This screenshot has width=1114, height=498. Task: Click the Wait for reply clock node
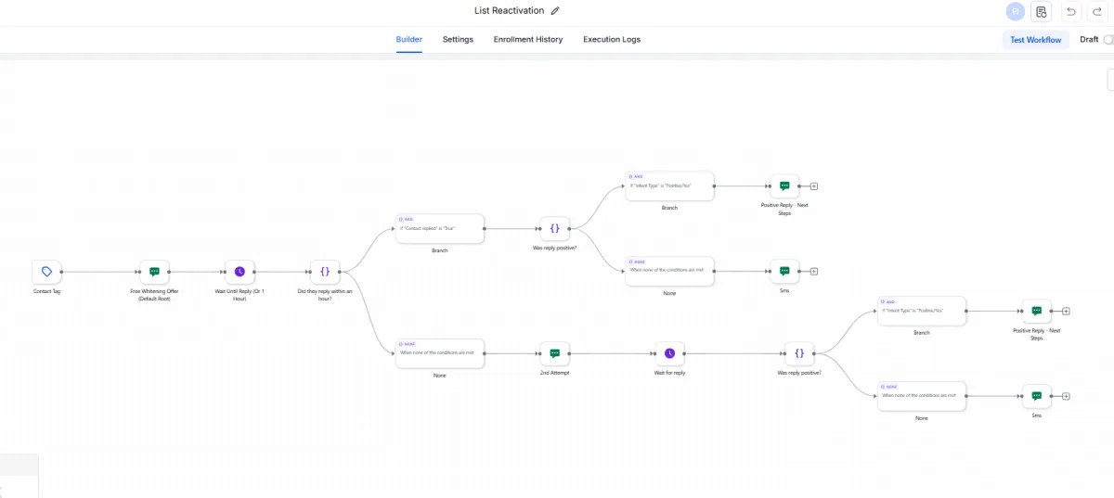point(669,353)
